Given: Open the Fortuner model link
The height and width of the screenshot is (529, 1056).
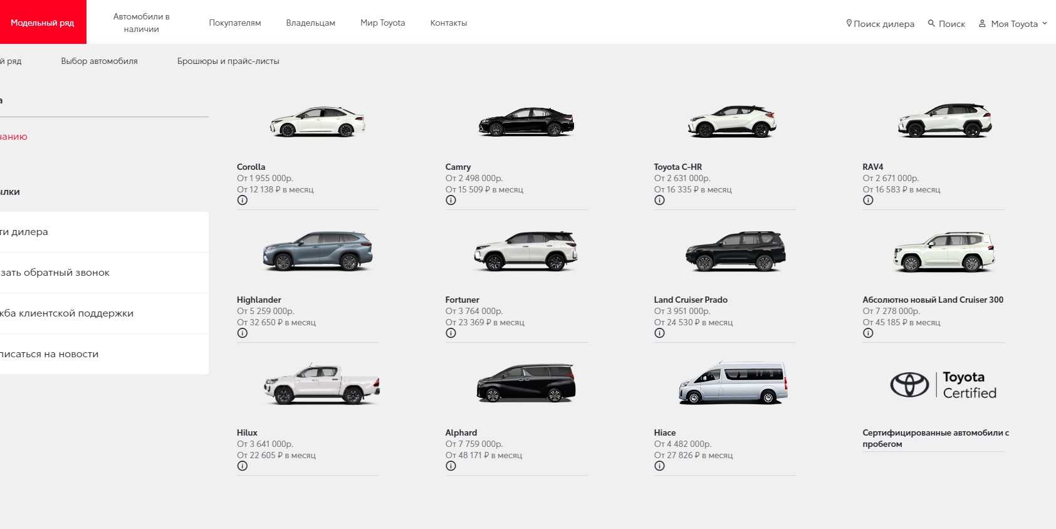Looking at the screenshot, I should tap(463, 300).
